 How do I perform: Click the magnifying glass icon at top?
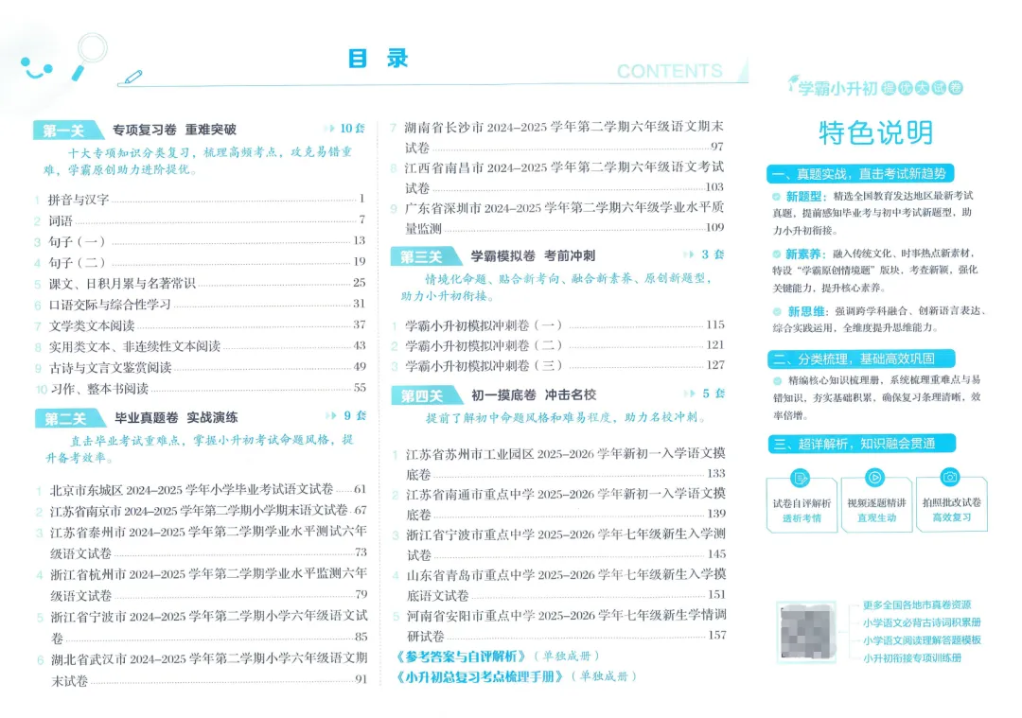click(89, 57)
